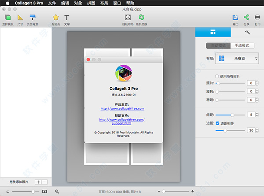Image resolution: width=264 pixels, height=196 pixels.
Task: Click the bottom-left collage photo cell
Action: click(107, 154)
